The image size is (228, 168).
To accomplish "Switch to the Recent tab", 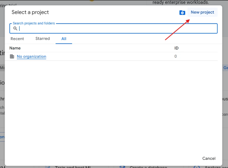I will 17,39.
